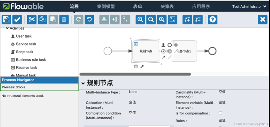Click the zoom in magnifier icon

point(140,20)
